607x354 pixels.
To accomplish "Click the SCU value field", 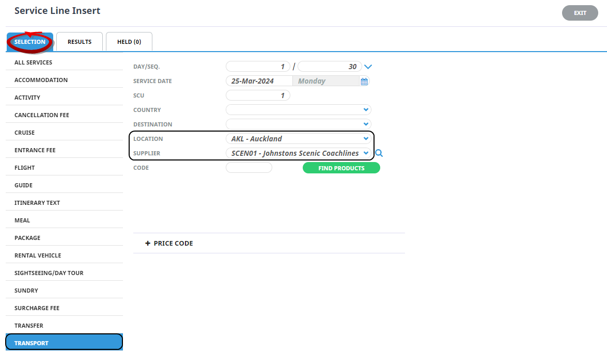I will pyautogui.click(x=258, y=95).
